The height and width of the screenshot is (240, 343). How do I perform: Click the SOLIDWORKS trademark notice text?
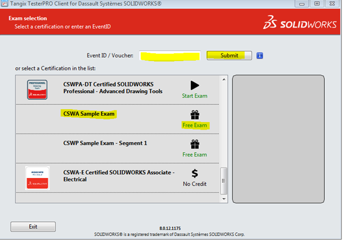169,235
